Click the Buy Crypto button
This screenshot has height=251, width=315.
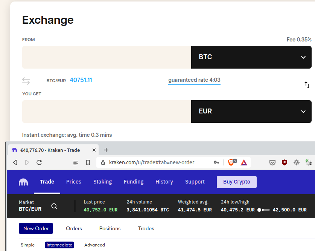point(236,182)
